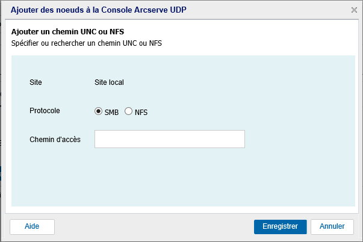Click the heading Ajouter un chemin UNC ou NFS

[x=72, y=31]
